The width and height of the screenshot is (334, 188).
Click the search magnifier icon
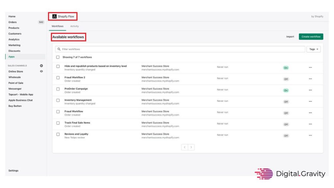[x=59, y=49]
